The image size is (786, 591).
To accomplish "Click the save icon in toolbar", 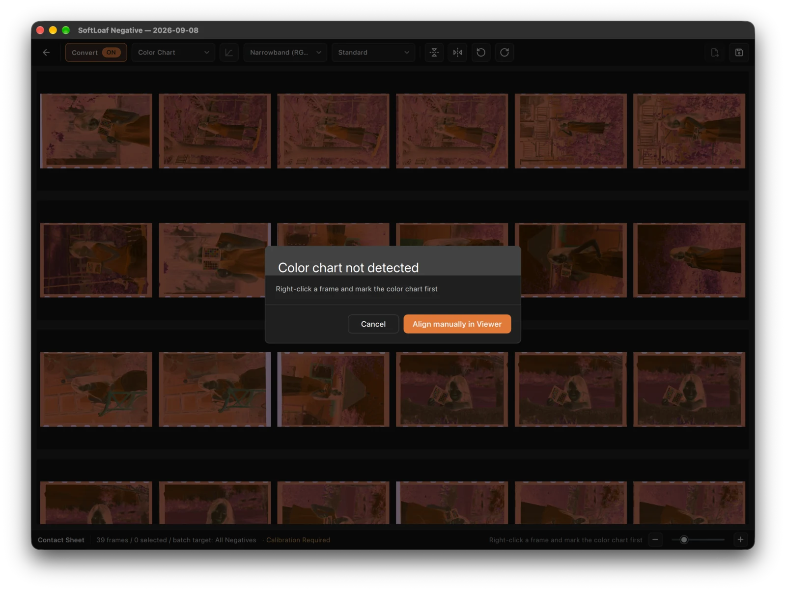I will 739,53.
